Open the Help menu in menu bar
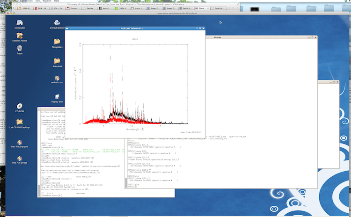The image size is (351, 217). click(57, 1)
